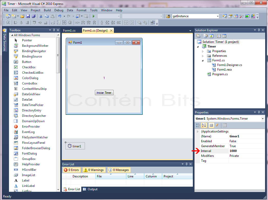Pick the ComboBox control from the Toolbox
The width and height of the screenshot is (268, 200).
(29, 83)
